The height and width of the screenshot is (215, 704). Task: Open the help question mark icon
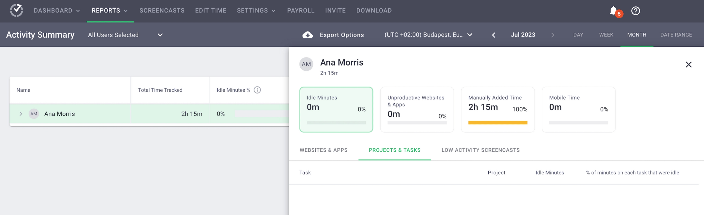(636, 11)
